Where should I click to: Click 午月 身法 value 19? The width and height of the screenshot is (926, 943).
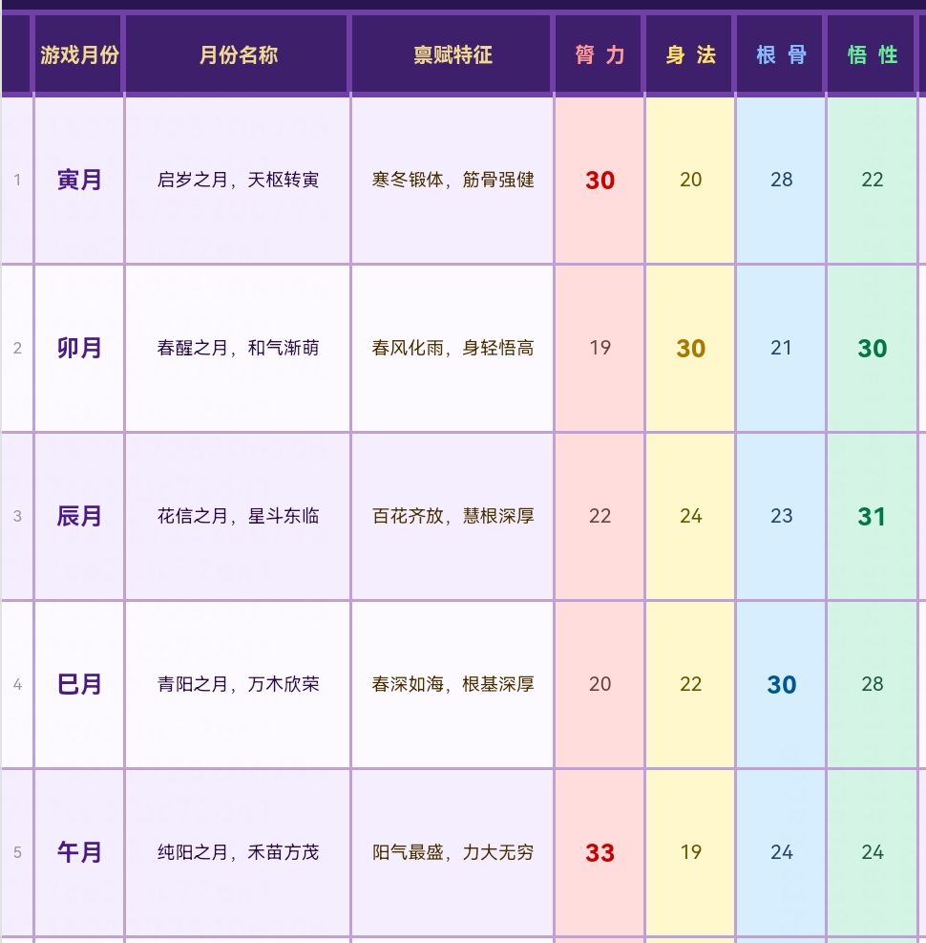pos(690,852)
